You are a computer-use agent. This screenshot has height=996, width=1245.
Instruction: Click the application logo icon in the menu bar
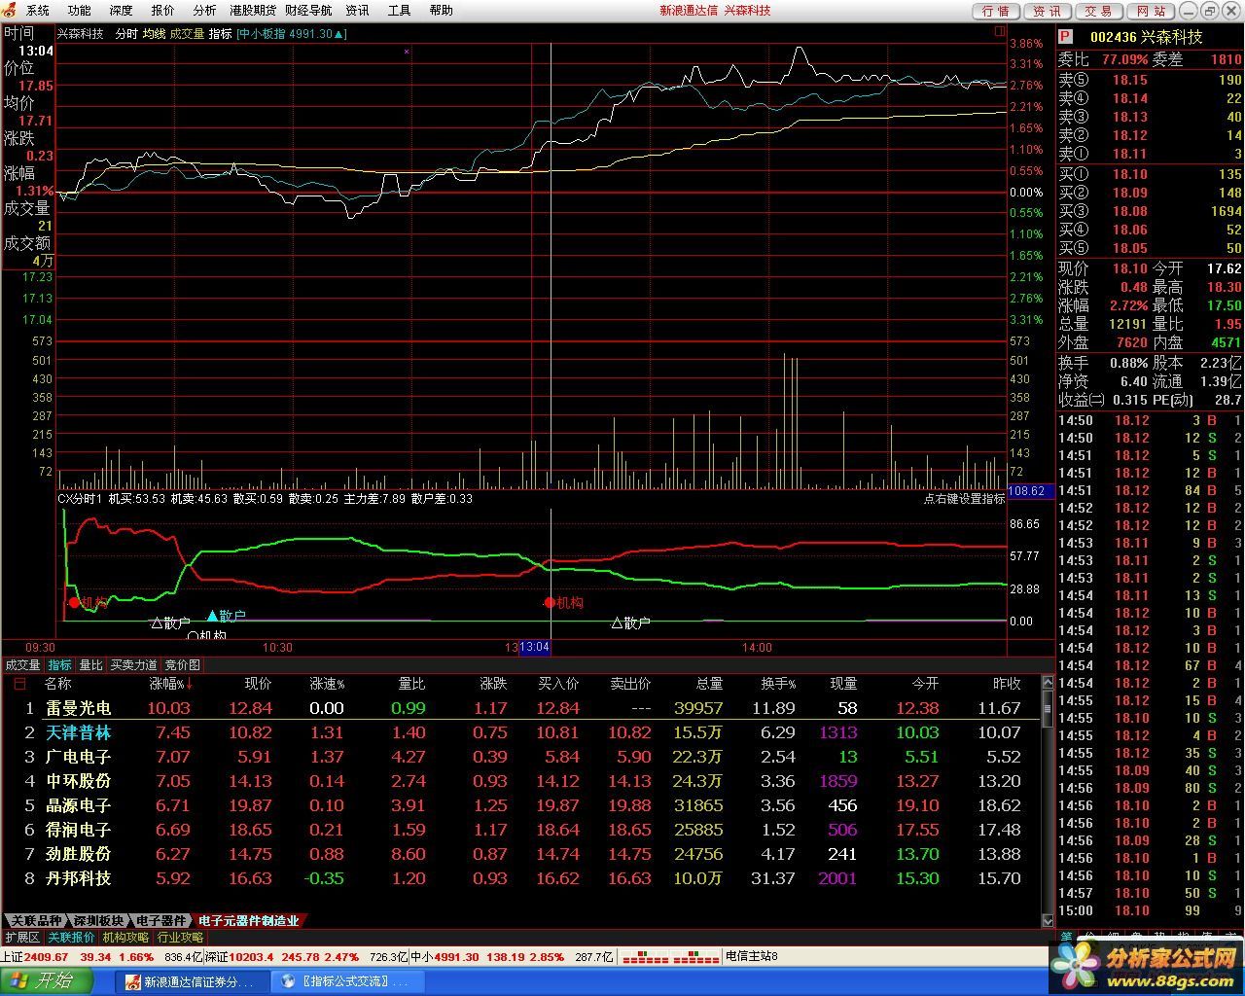tap(10, 10)
